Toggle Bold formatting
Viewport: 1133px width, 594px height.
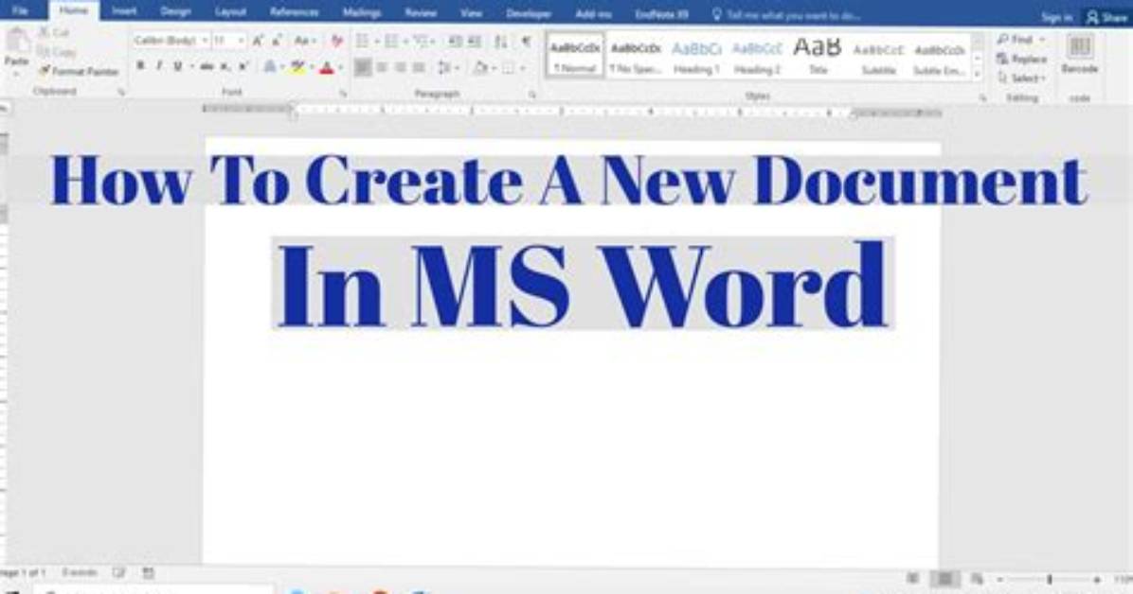pyautogui.click(x=140, y=66)
